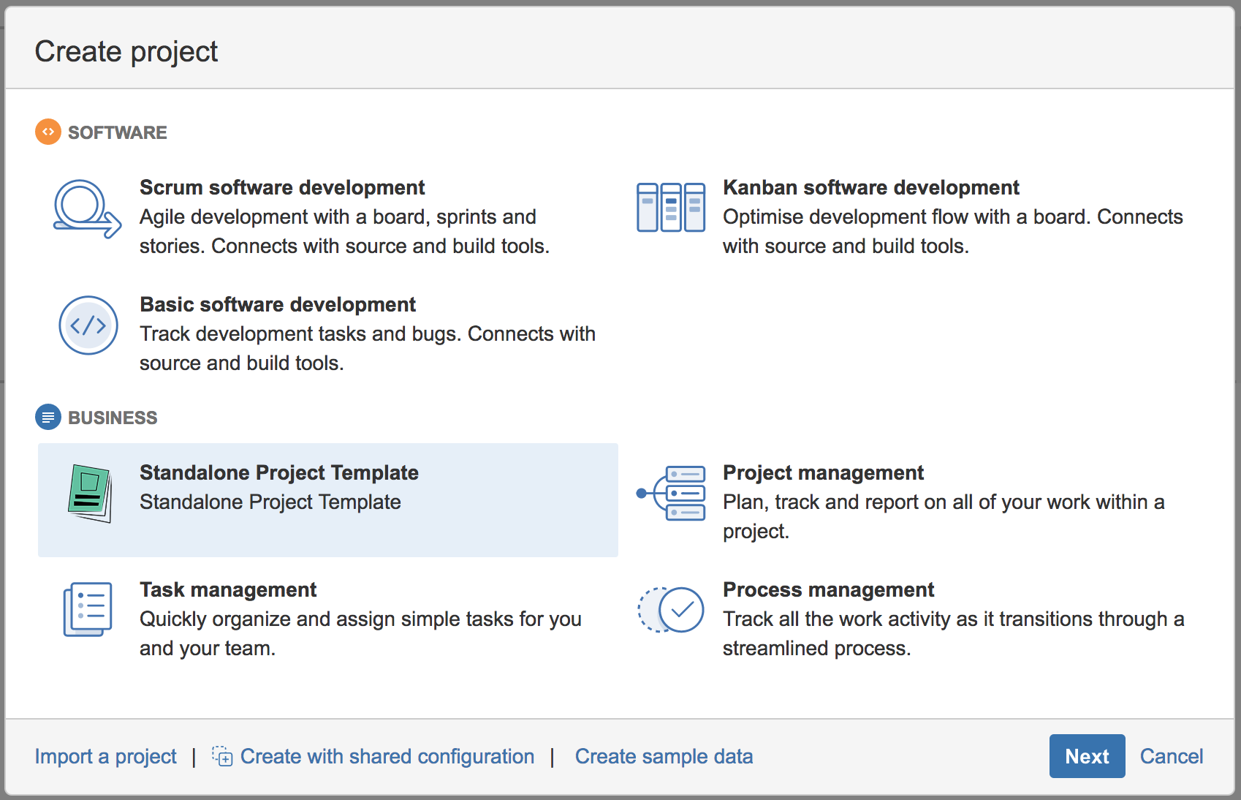The width and height of the screenshot is (1241, 800).
Task: Click the Kanban board columns icon
Action: 670,208
